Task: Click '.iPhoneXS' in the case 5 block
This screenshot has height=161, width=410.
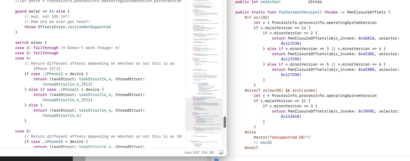Action: tap(53, 142)
